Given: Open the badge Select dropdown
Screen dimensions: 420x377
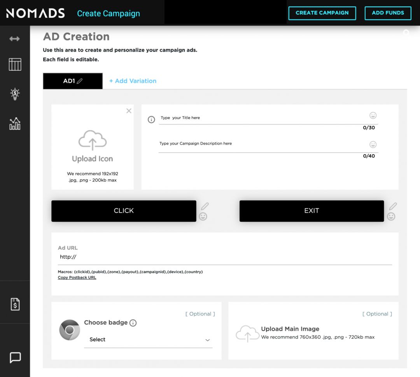Looking at the screenshot, I should coord(148,339).
